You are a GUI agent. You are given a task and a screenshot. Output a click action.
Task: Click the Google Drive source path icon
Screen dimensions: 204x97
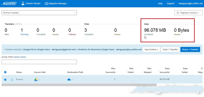36,80
